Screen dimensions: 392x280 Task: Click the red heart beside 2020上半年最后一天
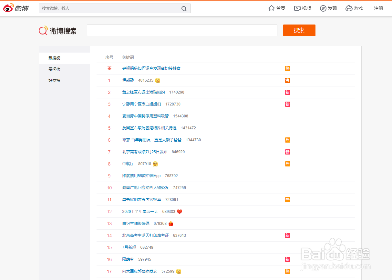point(180,212)
